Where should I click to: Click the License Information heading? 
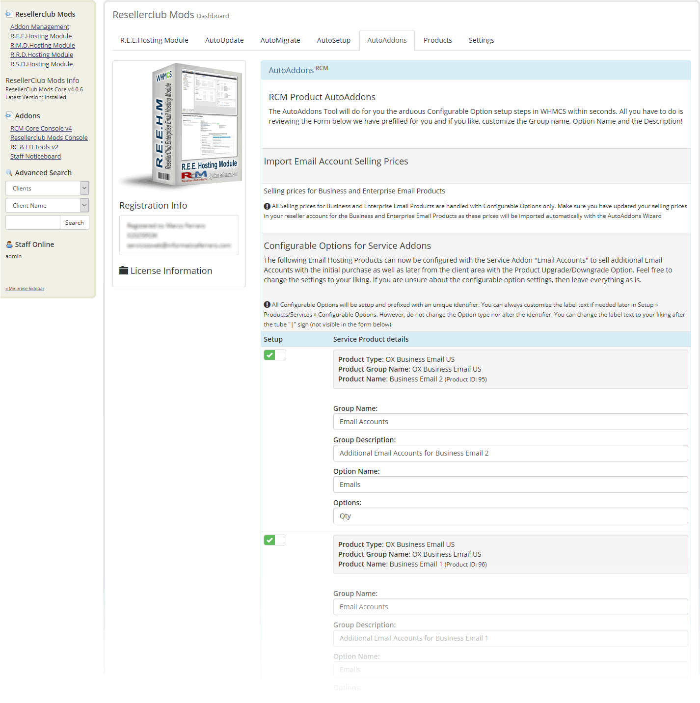click(x=171, y=271)
